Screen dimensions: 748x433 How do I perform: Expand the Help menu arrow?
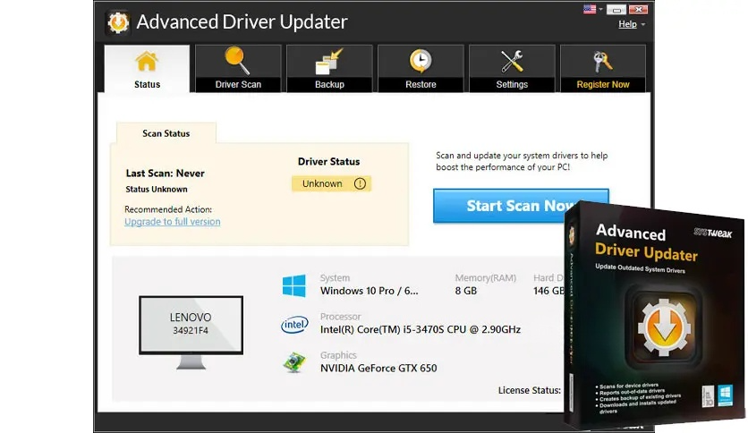click(643, 24)
